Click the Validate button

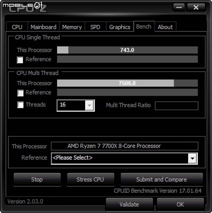pos(129,204)
